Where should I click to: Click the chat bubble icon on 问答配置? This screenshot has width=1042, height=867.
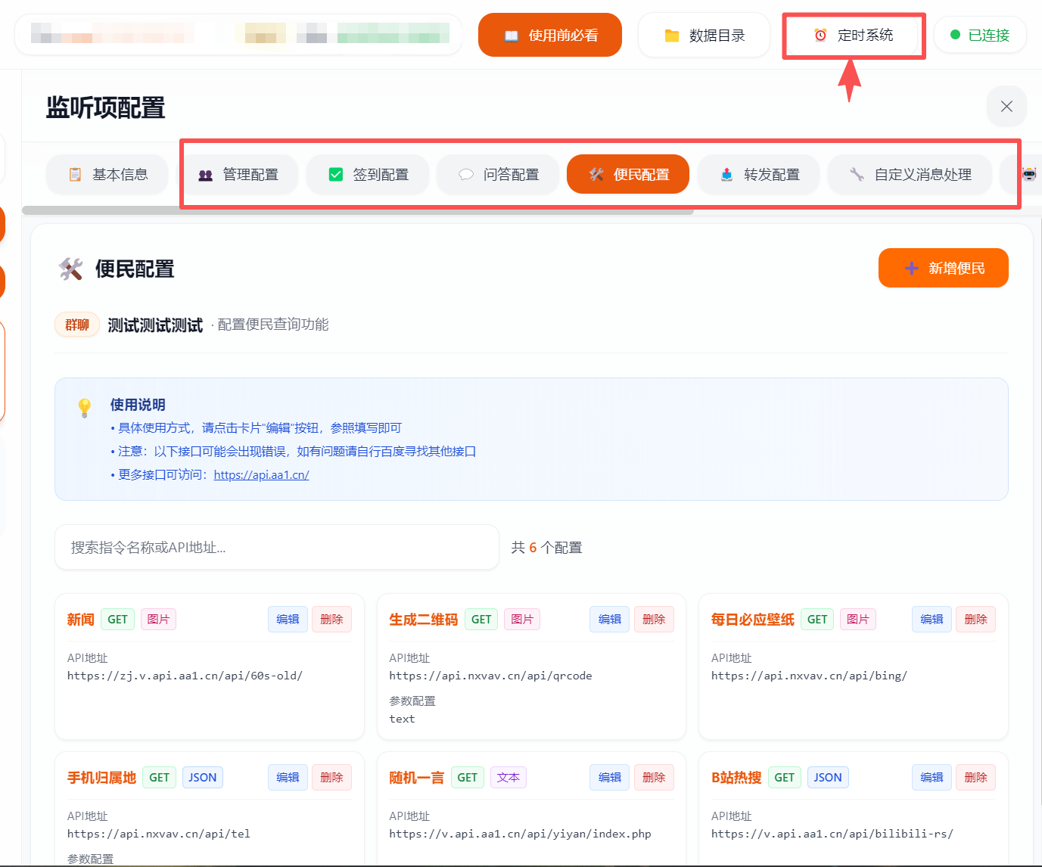pos(465,174)
